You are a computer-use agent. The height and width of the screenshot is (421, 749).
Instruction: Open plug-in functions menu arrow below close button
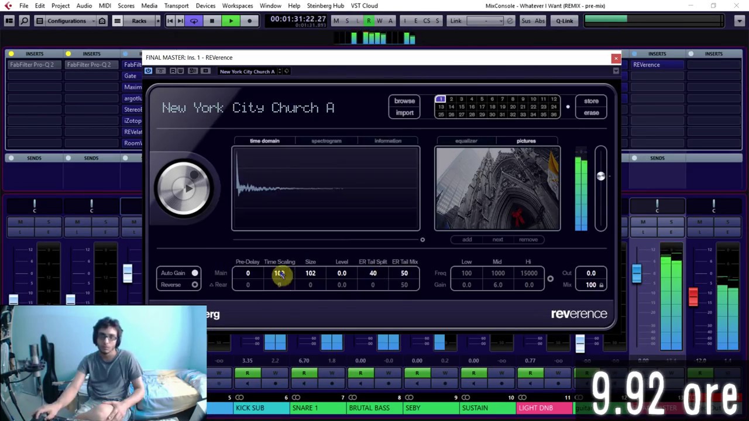pos(616,71)
